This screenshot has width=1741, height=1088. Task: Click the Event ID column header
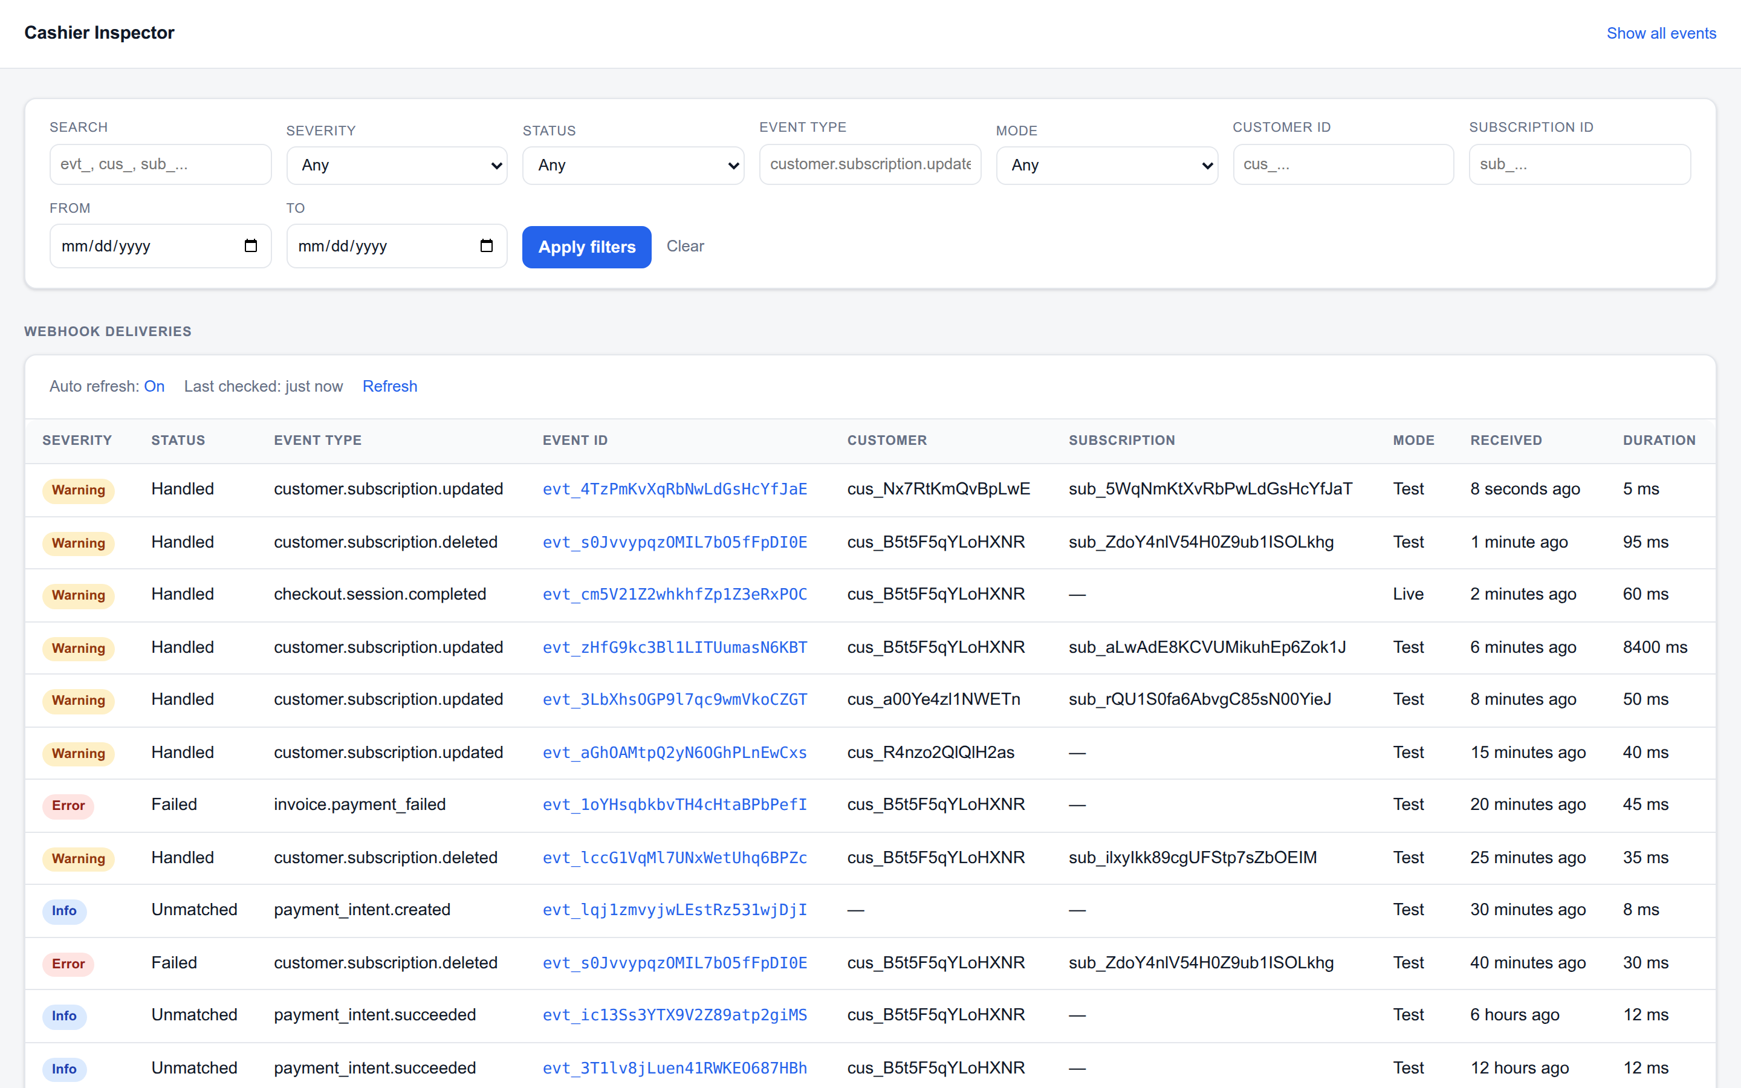pyautogui.click(x=575, y=441)
